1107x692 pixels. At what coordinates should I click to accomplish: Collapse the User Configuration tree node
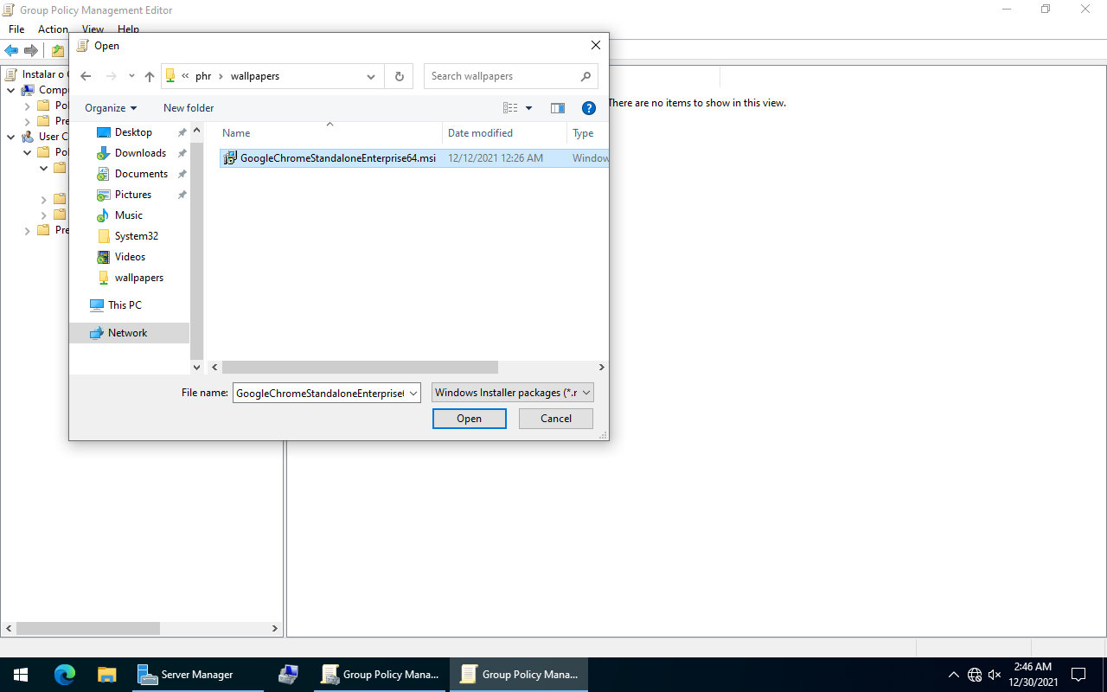10,136
